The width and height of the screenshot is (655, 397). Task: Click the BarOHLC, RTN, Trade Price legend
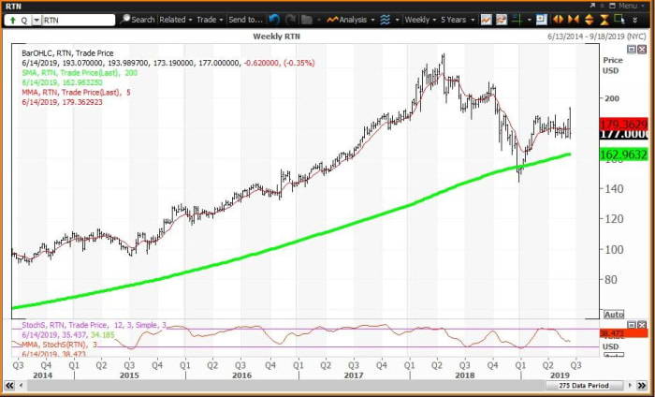point(67,53)
